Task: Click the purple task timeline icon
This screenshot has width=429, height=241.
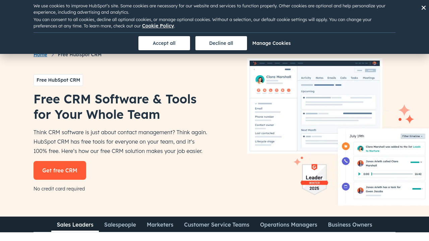Action: [x=346, y=187]
